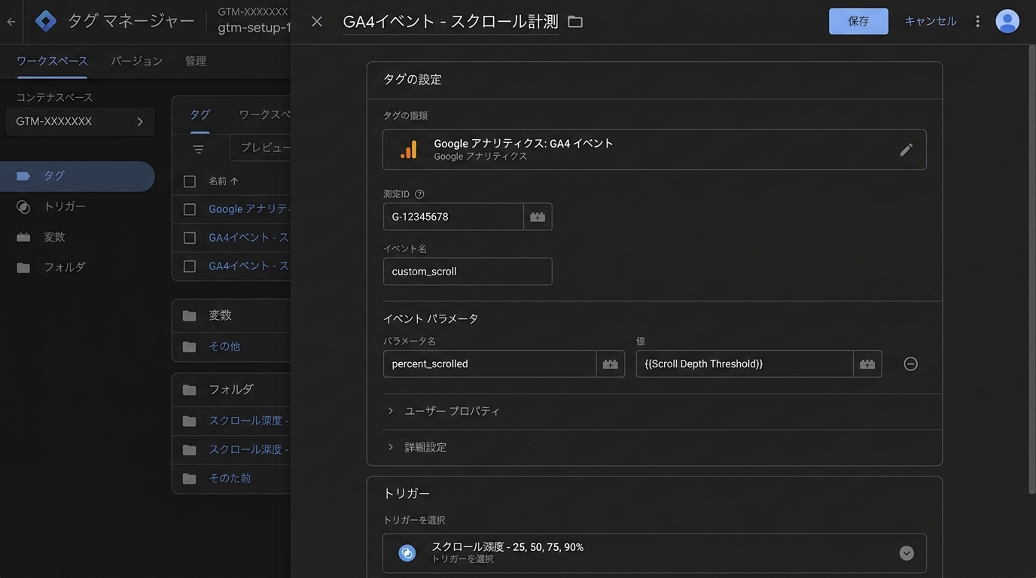Click the フォルダ icon in sidebar
The height and width of the screenshot is (578, 1036).
click(23, 268)
